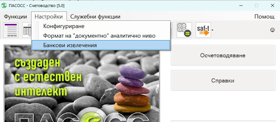Open the Служебни функции menu
The image size is (280, 122).
pyautogui.click(x=95, y=17)
